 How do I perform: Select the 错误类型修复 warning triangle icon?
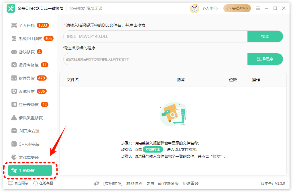tap(14, 118)
